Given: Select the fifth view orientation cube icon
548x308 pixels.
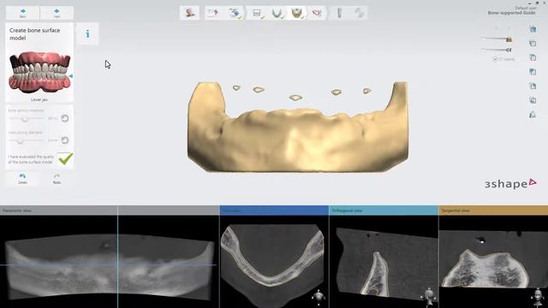Looking at the screenshot, I should (x=533, y=86).
